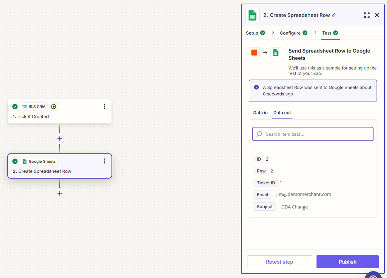Click the Ticket ID data label
Screen dimensions: 387x278
(x=266, y=183)
